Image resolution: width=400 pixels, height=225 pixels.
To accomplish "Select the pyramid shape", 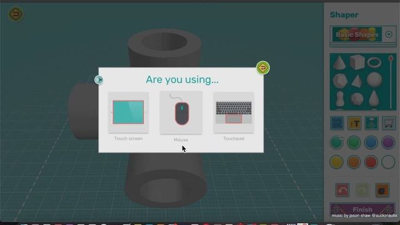I will [357, 81].
